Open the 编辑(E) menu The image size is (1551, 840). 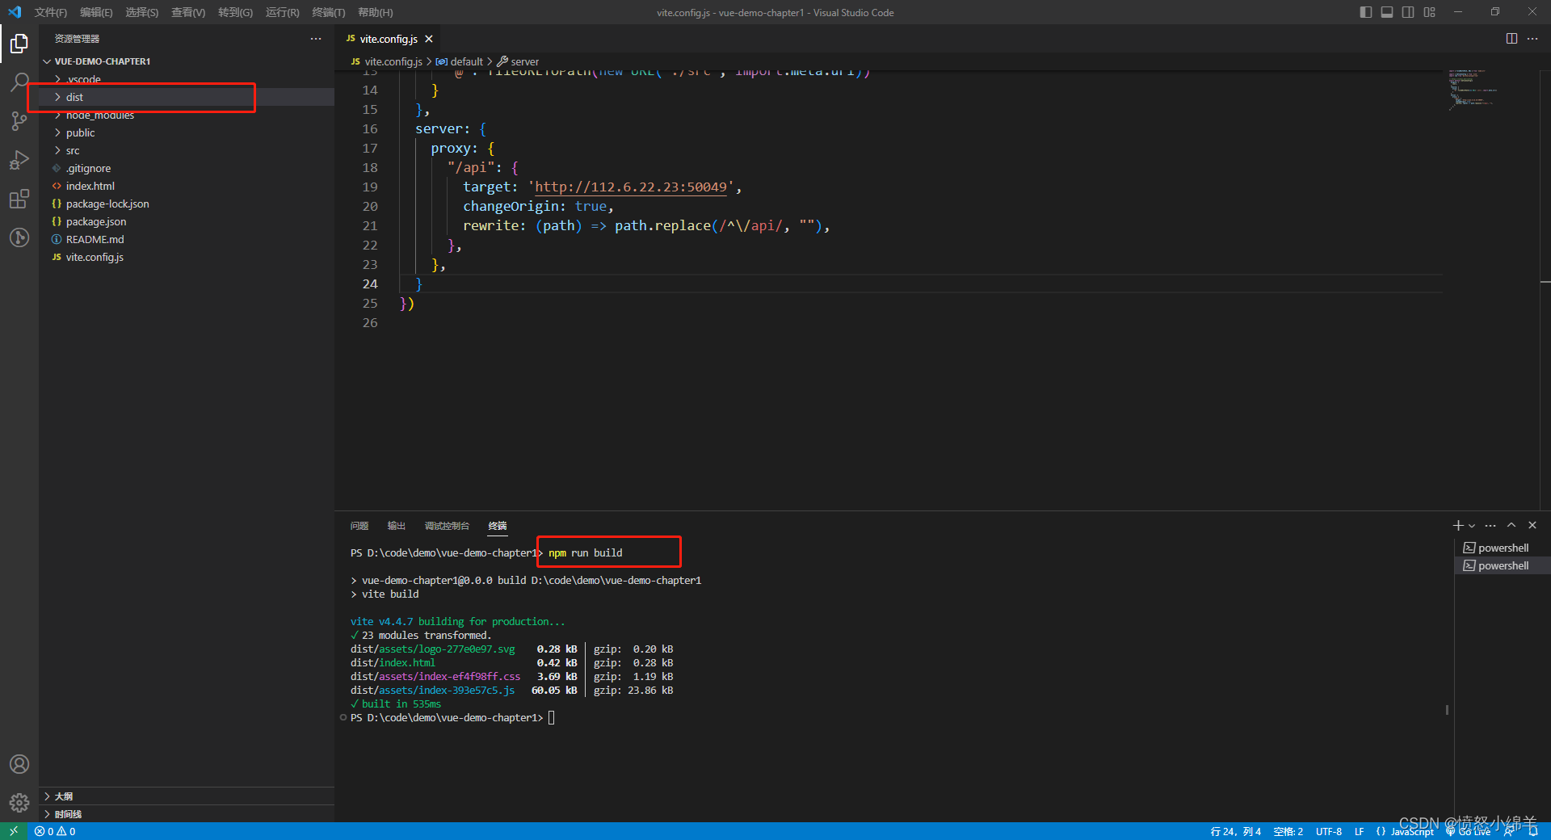pyautogui.click(x=96, y=12)
